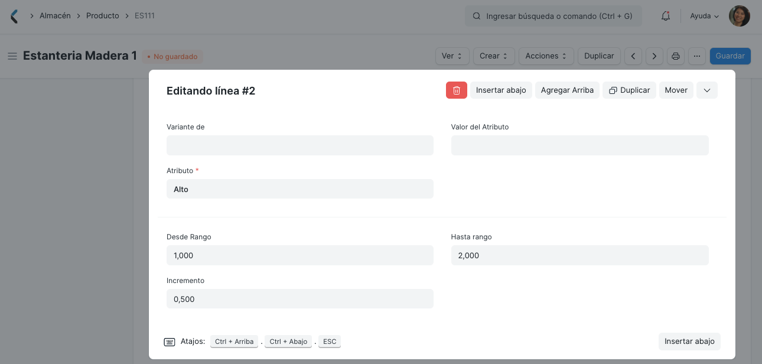
Task: Click the Incremento field
Action: coord(300,299)
